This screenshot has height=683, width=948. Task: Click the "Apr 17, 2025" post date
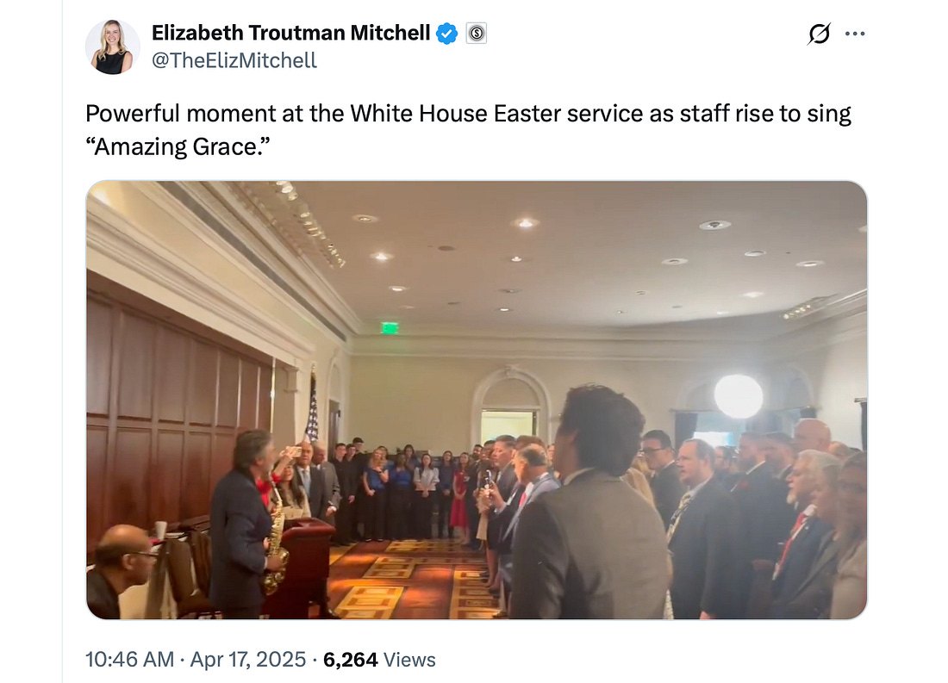250,660
